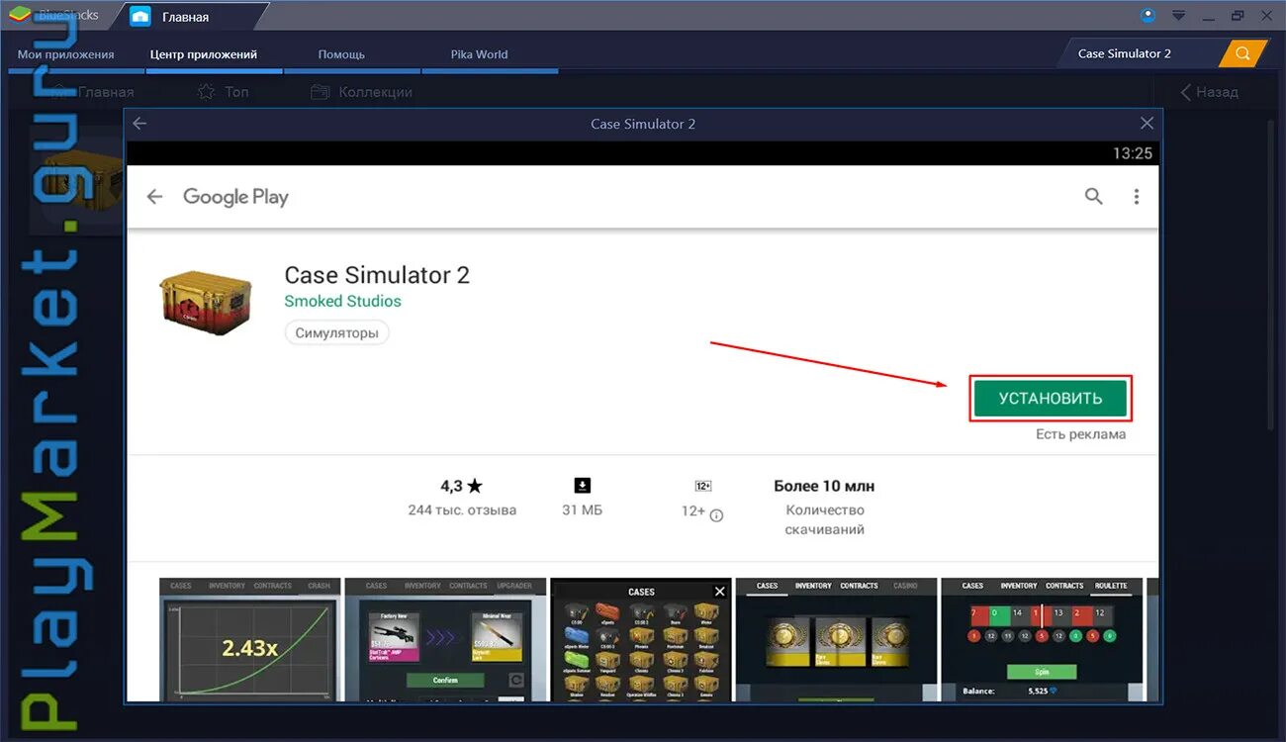Click the Case Simulator 2 app title
The image size is (1286, 742).
pos(377,275)
